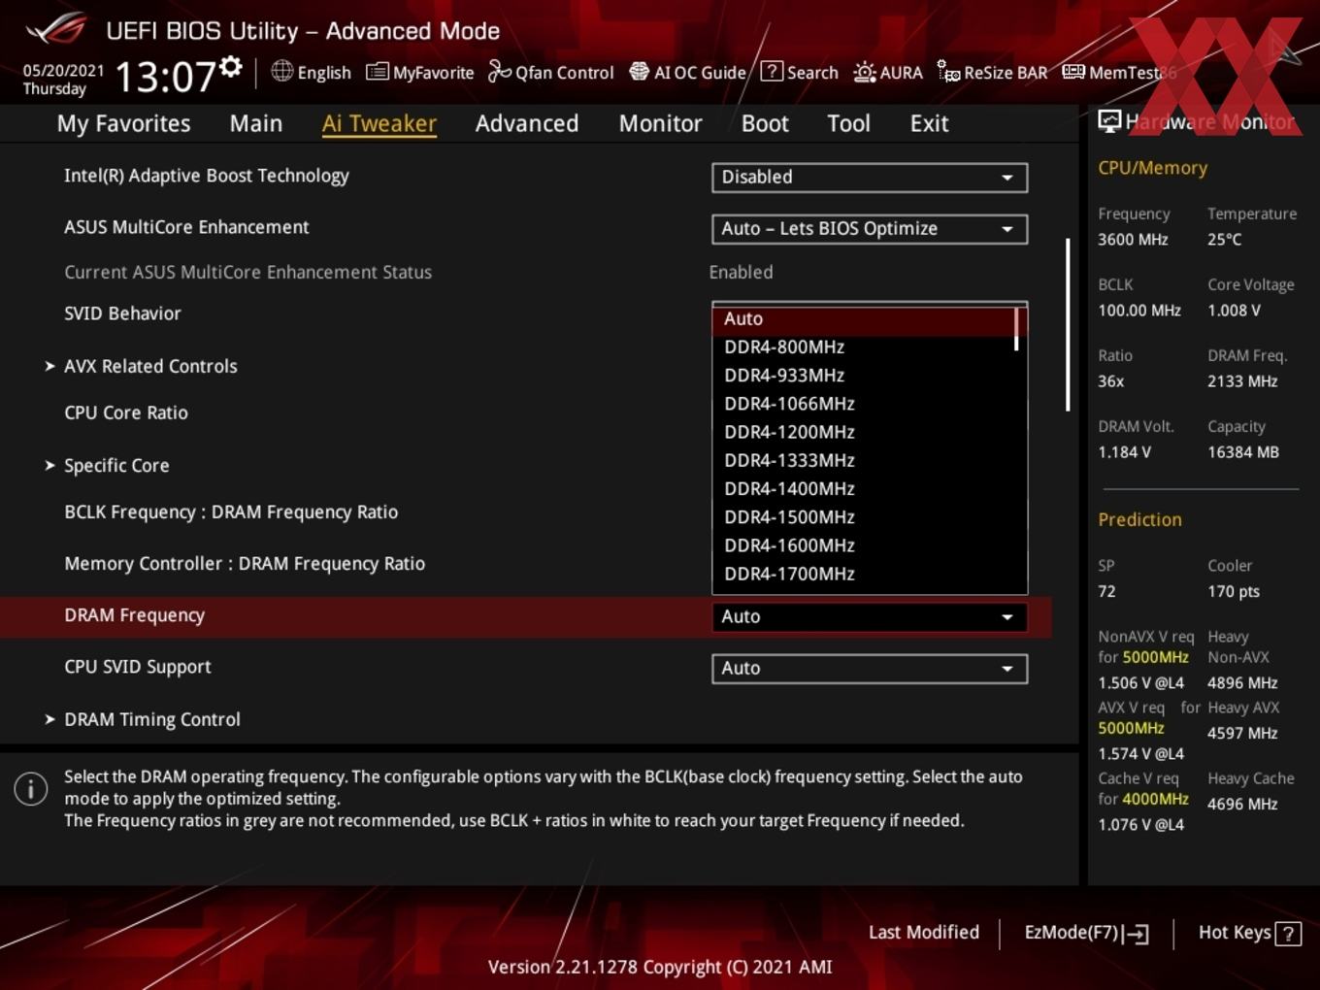Open Qfan Control fan icon

[499, 71]
